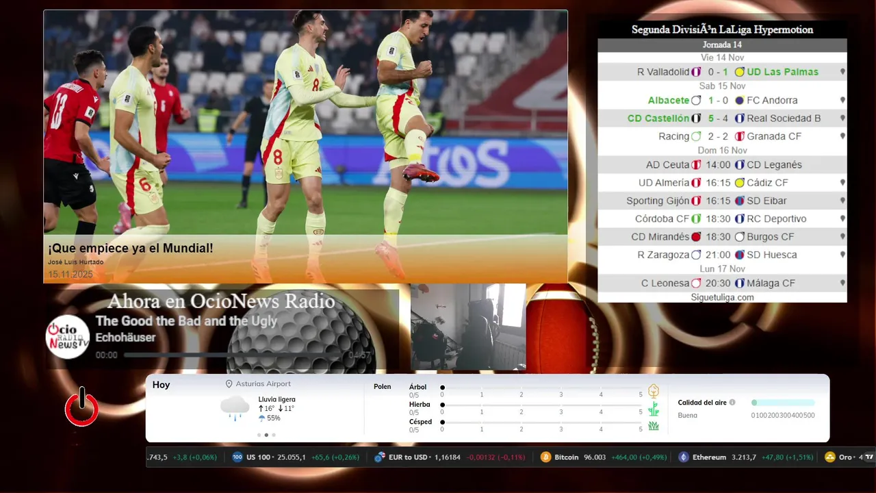Screen dimensions: 876x493
Task: Click the Granada CF team crest
Action: point(739,136)
